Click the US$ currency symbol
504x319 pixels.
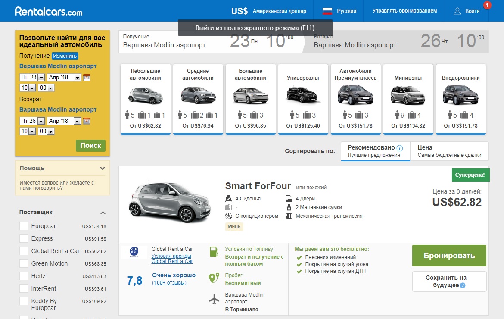coord(240,11)
